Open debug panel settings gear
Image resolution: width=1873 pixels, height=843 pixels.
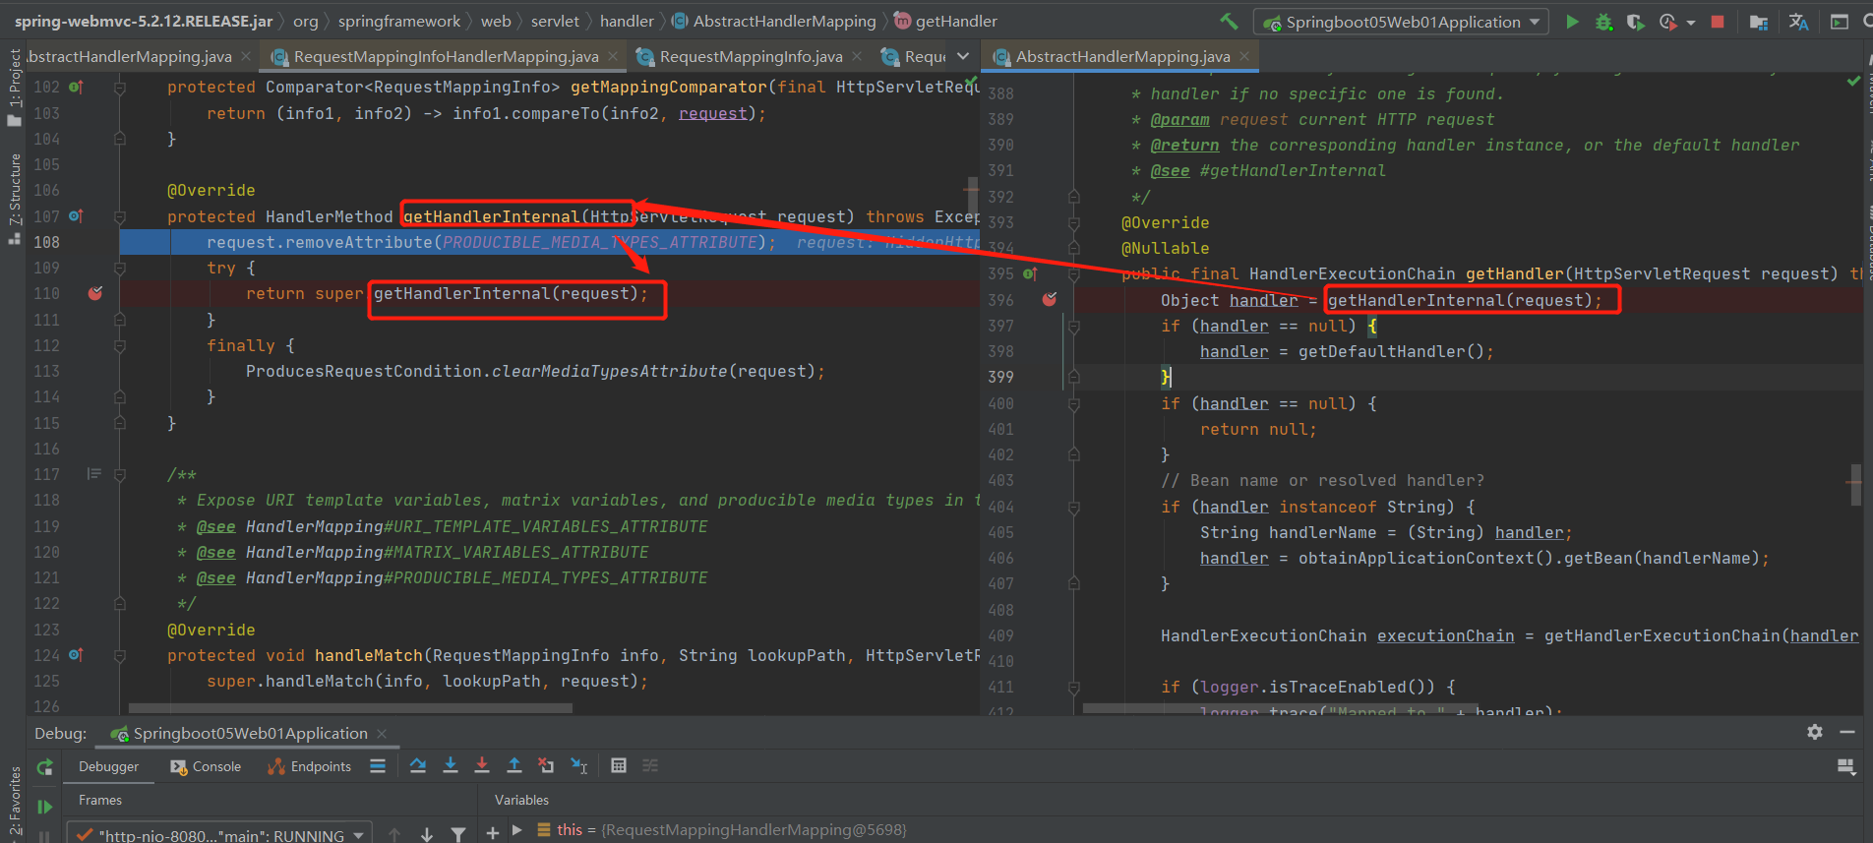(1815, 732)
